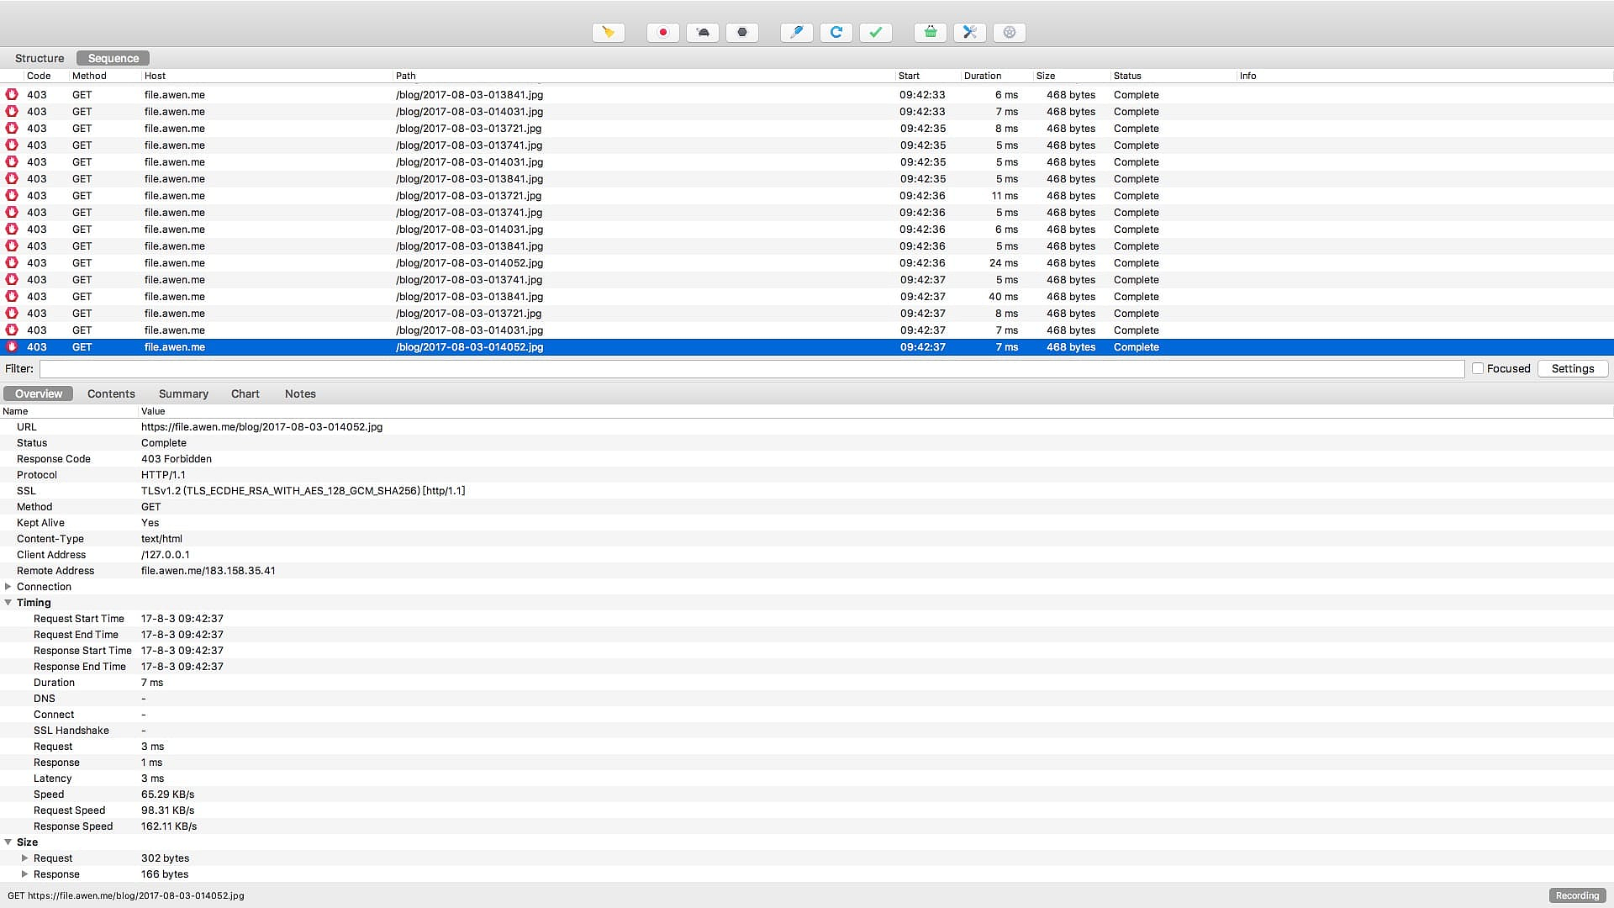Toggle breakpoints with the hexagon icon

[741, 32]
